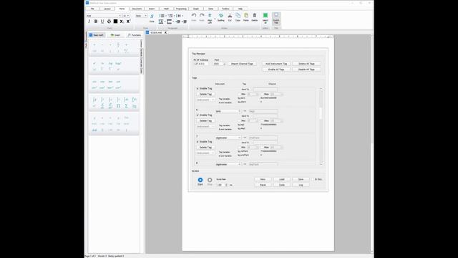Pick the black font color swatch

tap(115, 21)
